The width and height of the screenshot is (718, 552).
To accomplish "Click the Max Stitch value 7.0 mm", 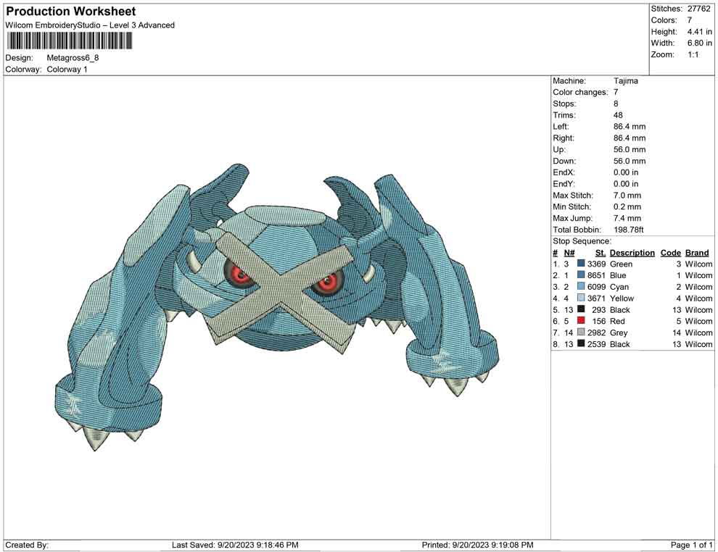I will tap(627, 195).
